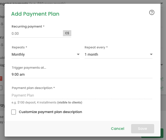Open the upper dotted-underline help link on the right

[162, 79]
